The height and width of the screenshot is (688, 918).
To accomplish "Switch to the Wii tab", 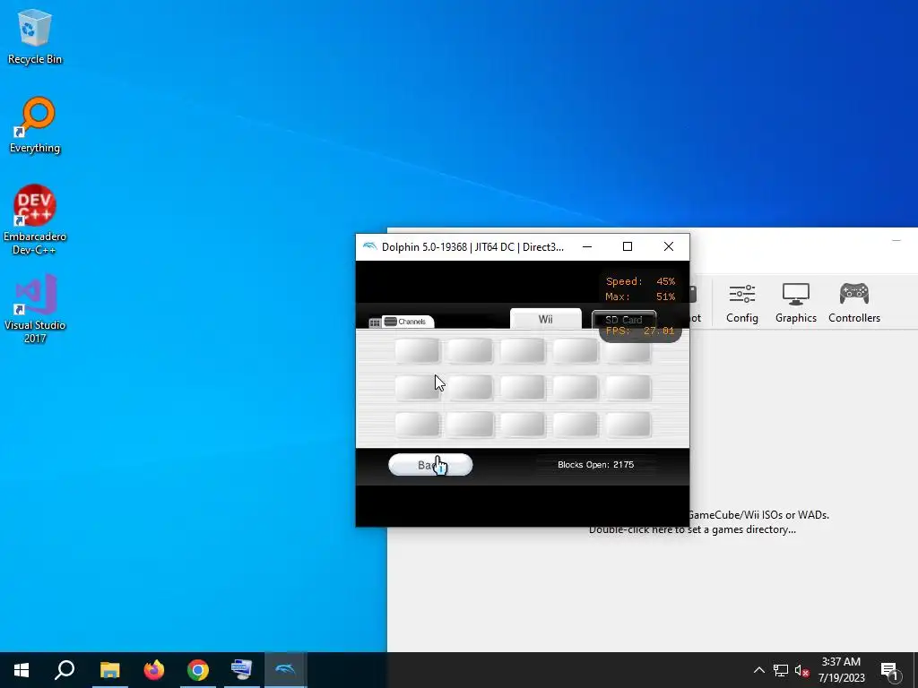I will pos(546,319).
